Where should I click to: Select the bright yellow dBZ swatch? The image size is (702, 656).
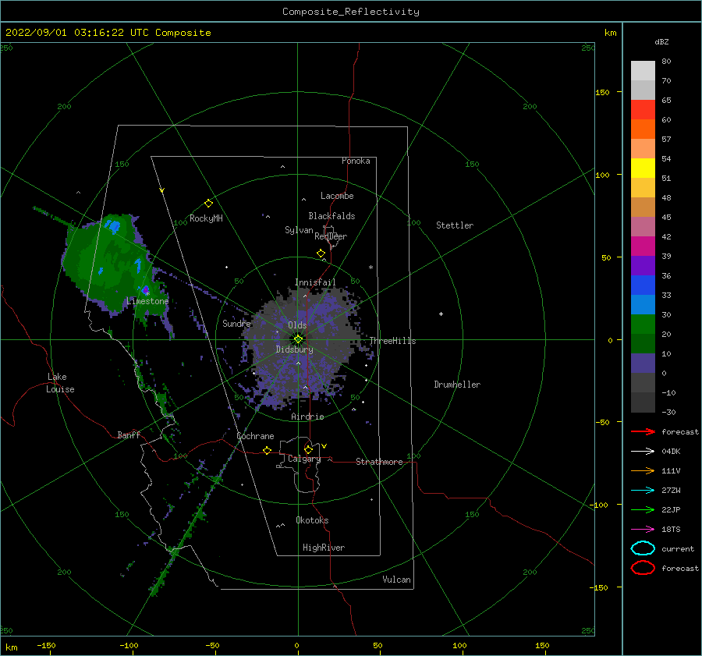coord(643,168)
